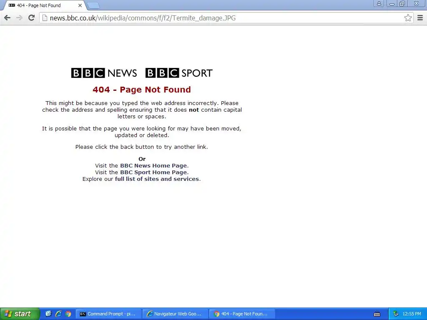Launch Chrome from quick launch bar
Image resolution: width=427 pixels, height=320 pixels.
click(68, 314)
